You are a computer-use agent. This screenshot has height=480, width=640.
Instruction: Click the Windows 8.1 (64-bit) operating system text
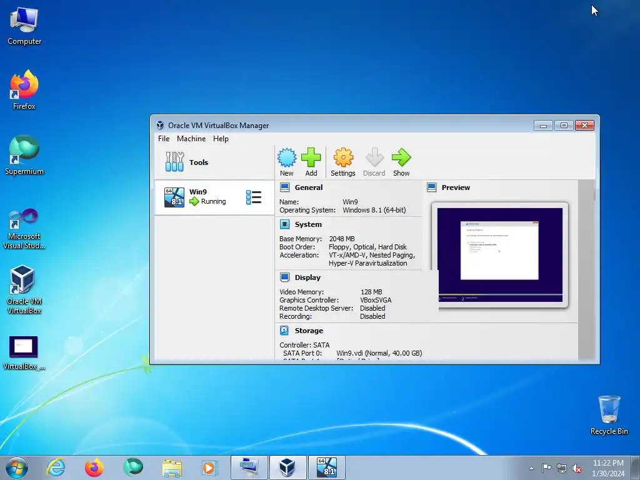374,210
